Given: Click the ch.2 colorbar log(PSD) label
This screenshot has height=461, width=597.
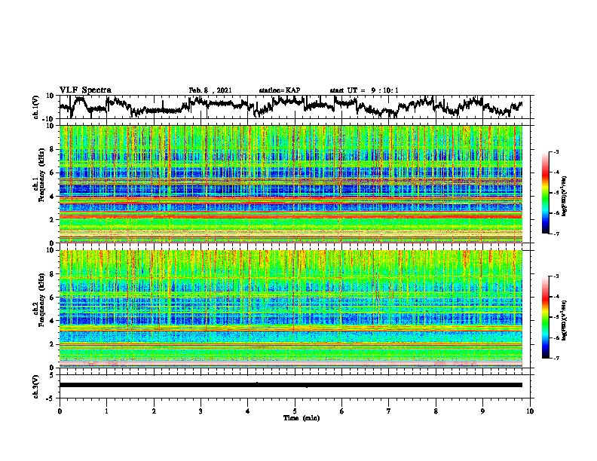Looking at the screenshot, I should point(565,320).
